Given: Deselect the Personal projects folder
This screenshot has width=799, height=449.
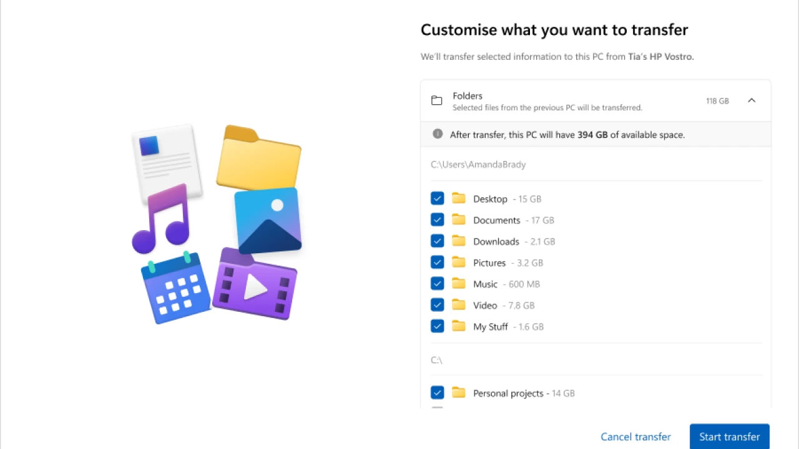Looking at the screenshot, I should [x=437, y=392].
